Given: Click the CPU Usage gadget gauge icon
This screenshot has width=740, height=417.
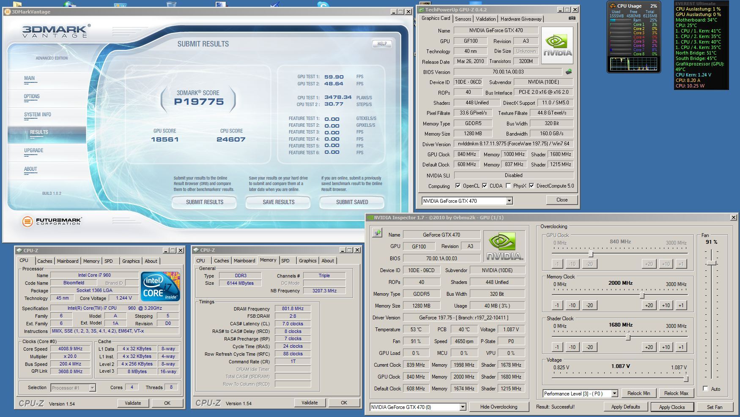Looking at the screenshot, I should point(612,6).
